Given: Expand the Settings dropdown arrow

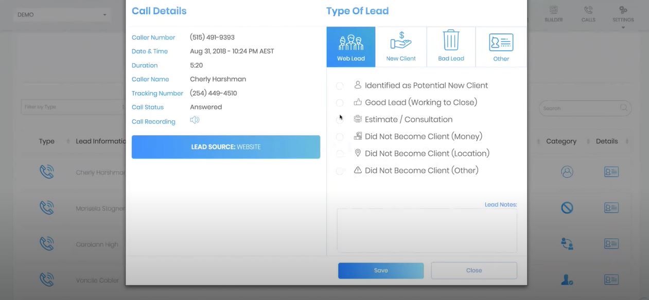Looking at the screenshot, I should coord(623,28).
